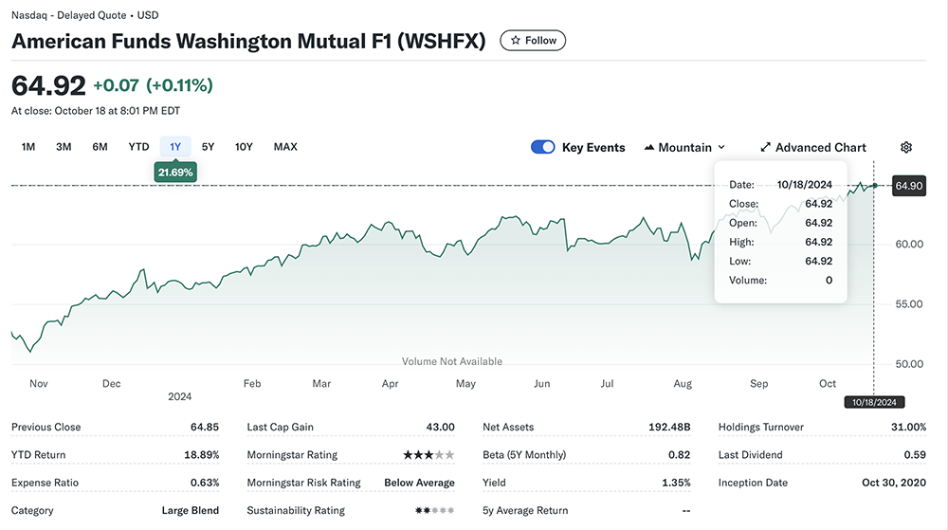Screen dimensions: 948x530
Task: Switch chart to 6M range
Action: pyautogui.click(x=100, y=147)
